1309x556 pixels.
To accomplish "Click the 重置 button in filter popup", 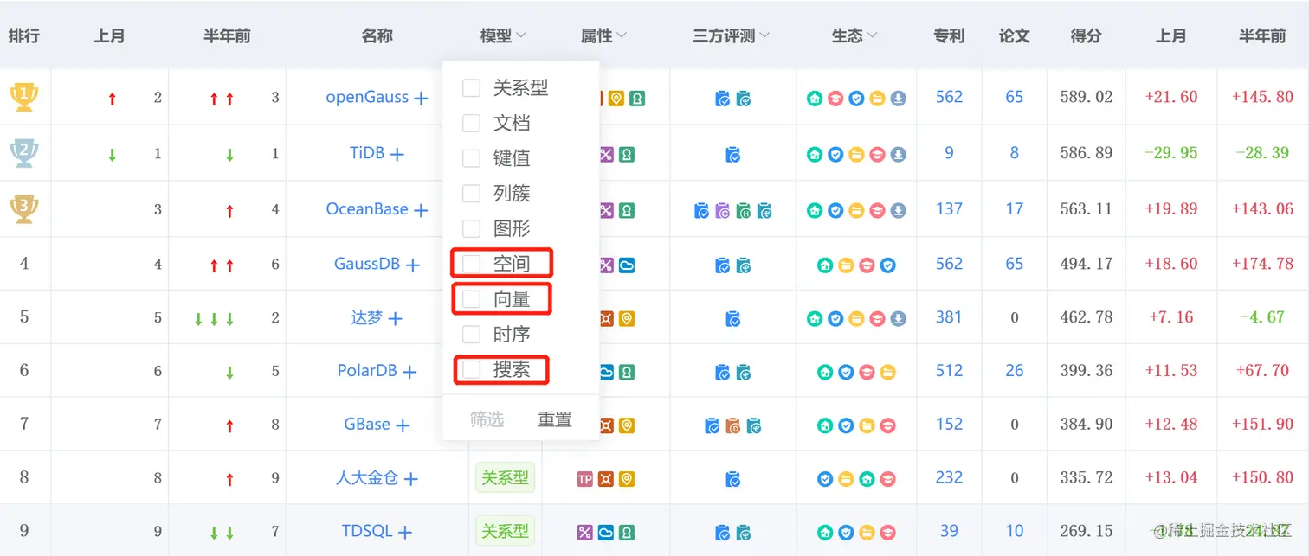I will point(555,419).
